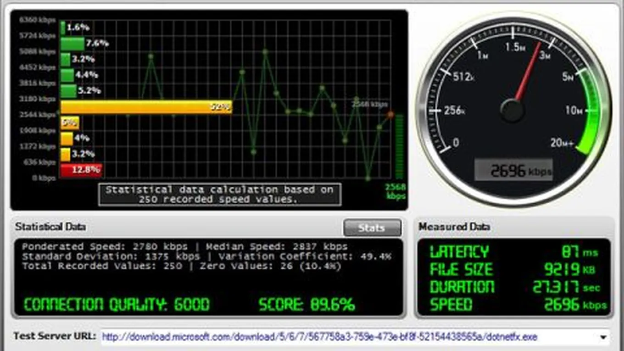Select the green 7.6% histogram bar
Image resolution: width=624 pixels, height=351 pixels.
tap(72, 44)
